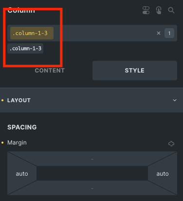Click the SPACING section heading
Viewport: 183px width, 201px height.
pos(22,127)
